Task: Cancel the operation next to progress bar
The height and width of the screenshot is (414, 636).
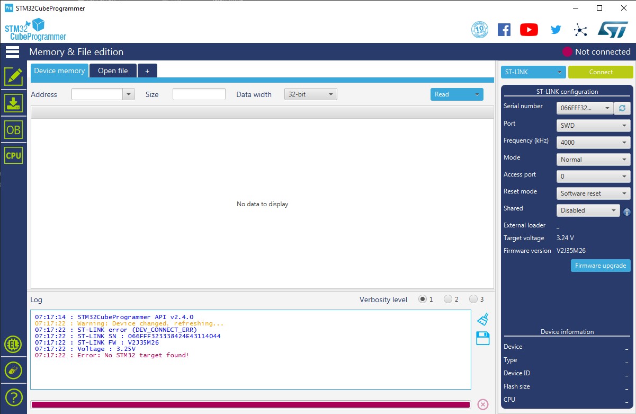Action: 483,404
